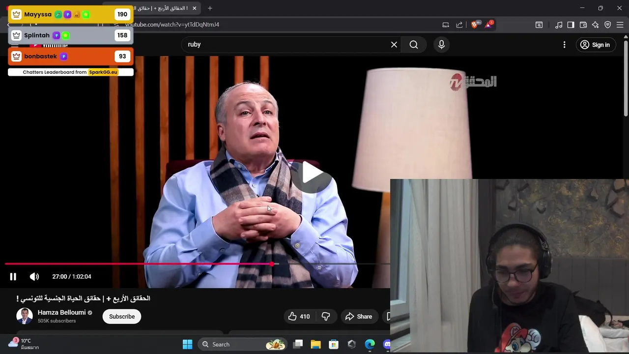Click the page vertical scrollbar

click(626, 79)
